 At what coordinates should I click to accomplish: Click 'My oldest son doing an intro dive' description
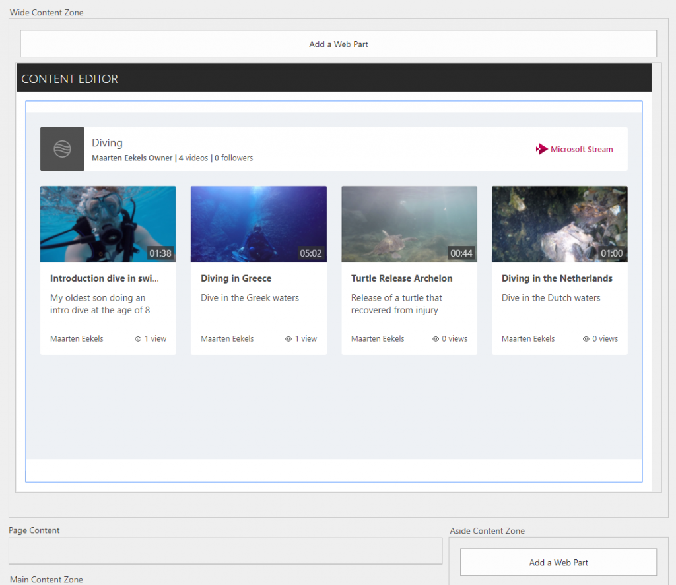pos(100,304)
